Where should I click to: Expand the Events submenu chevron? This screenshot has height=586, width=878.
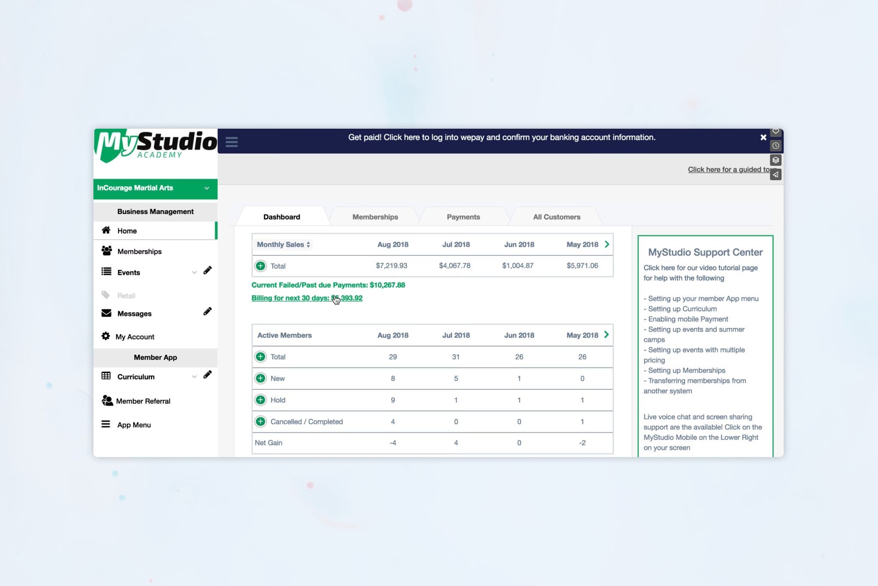(x=194, y=272)
